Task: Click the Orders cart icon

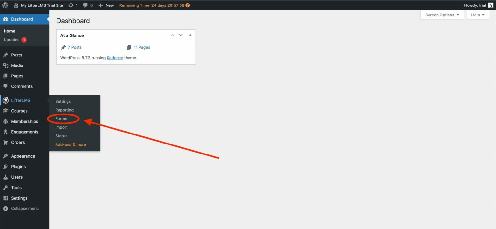Action: pyautogui.click(x=6, y=142)
